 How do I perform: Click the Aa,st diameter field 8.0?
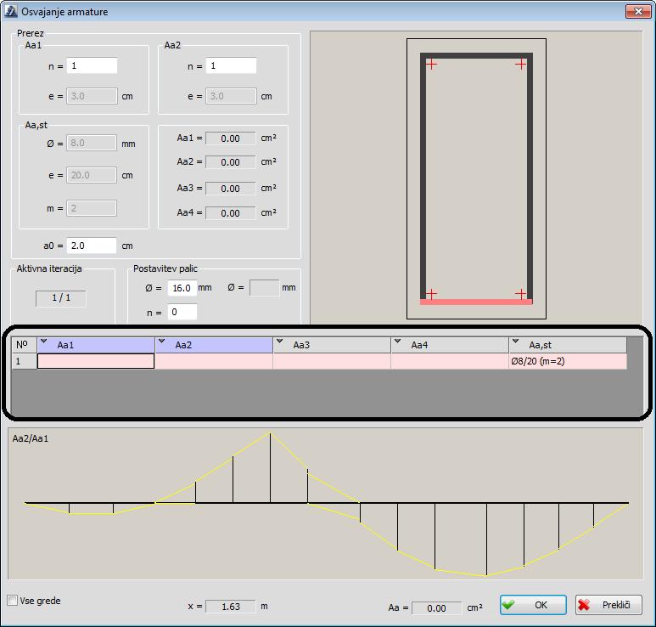click(92, 143)
